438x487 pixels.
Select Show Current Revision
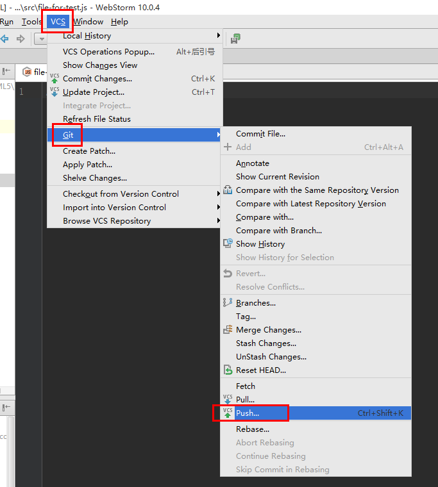coord(316,176)
